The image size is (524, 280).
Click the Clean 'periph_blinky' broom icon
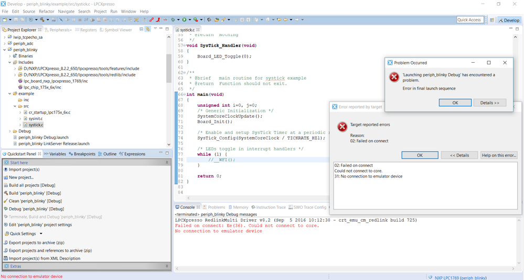5,201
